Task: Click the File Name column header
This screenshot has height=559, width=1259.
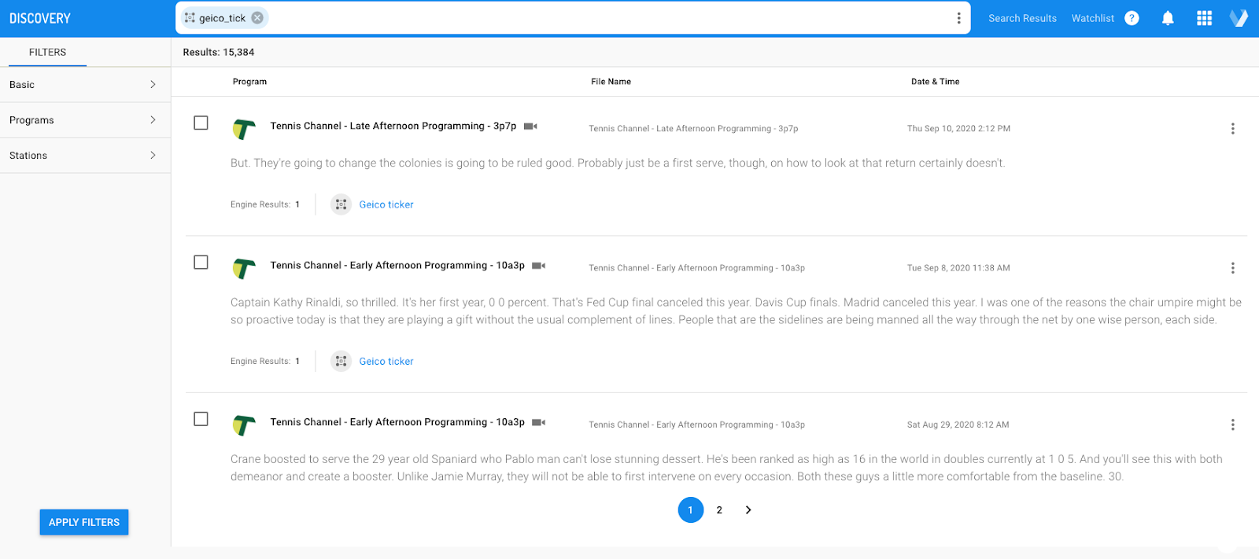Action: [x=611, y=82]
